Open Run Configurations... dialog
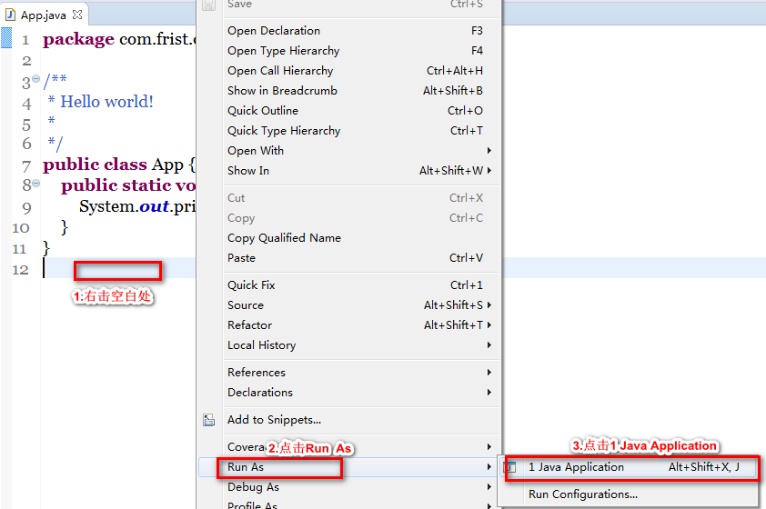The height and width of the screenshot is (509, 766). pos(629,494)
